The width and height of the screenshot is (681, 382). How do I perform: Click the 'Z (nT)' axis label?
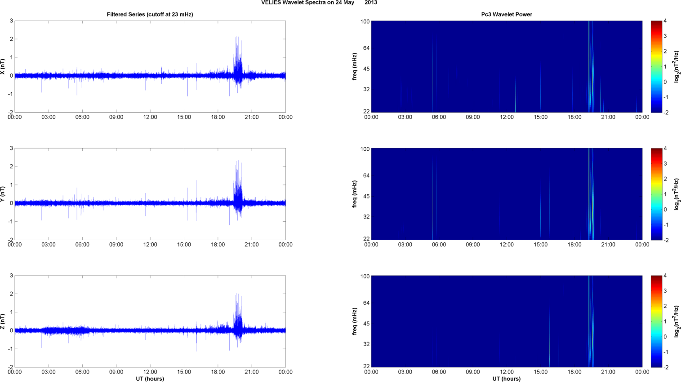[3, 322]
